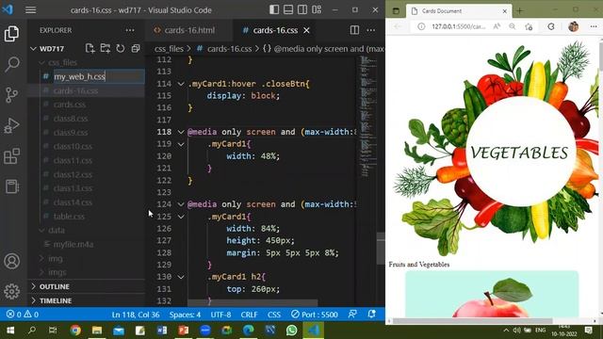Click UTF-8 encoding status entry
603x339 pixels.
220,315
